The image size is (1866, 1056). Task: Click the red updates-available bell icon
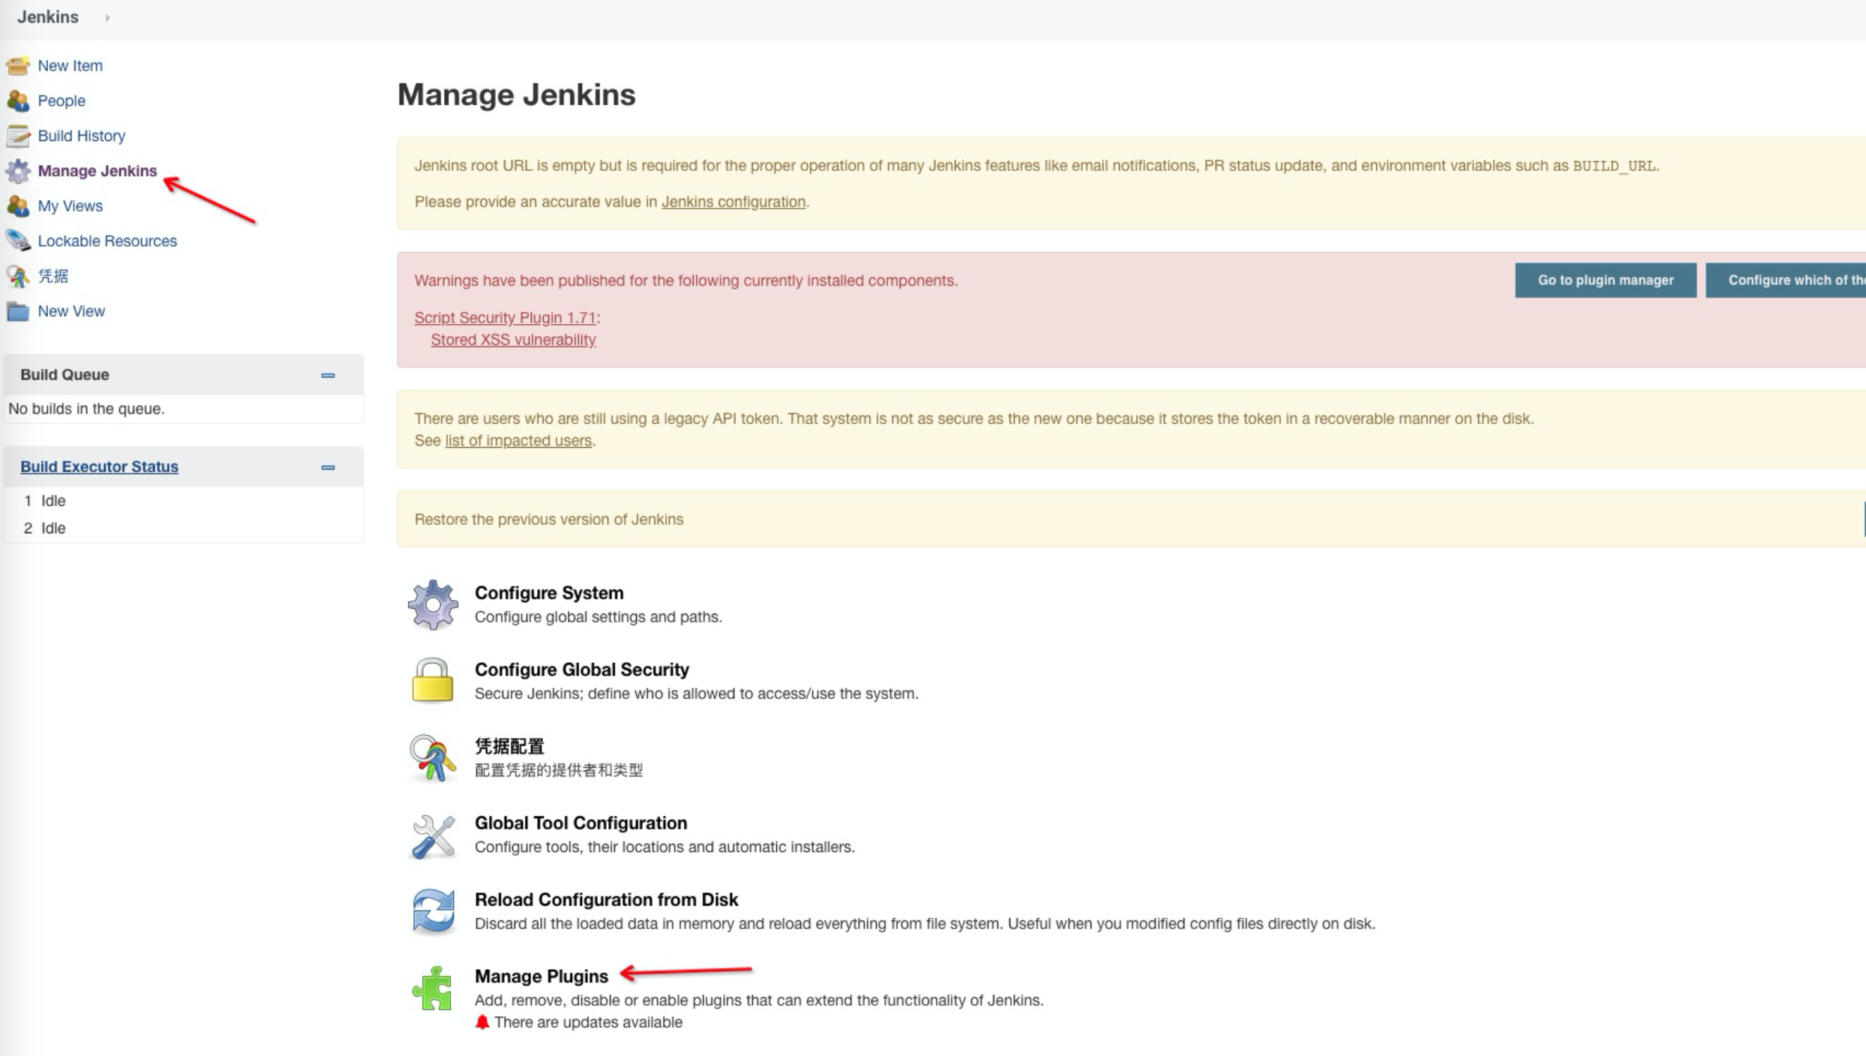tap(482, 1022)
